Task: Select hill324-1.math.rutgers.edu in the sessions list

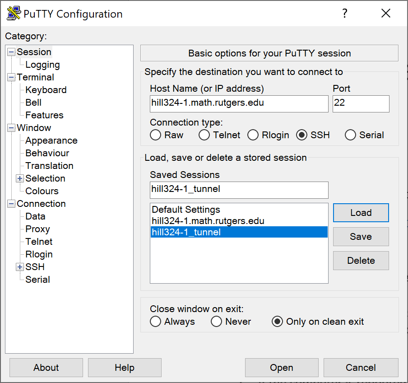Action: pyautogui.click(x=239, y=221)
